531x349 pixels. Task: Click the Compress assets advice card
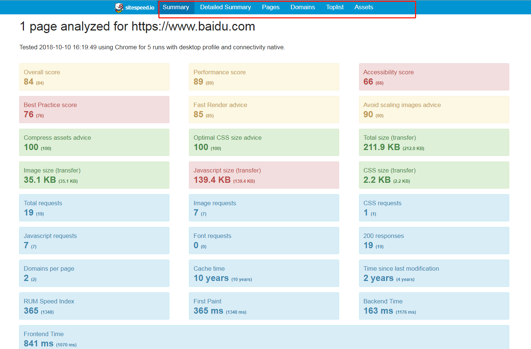(x=94, y=142)
